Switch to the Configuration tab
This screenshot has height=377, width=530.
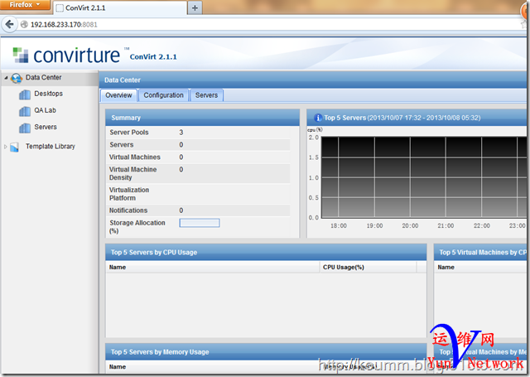tap(164, 95)
